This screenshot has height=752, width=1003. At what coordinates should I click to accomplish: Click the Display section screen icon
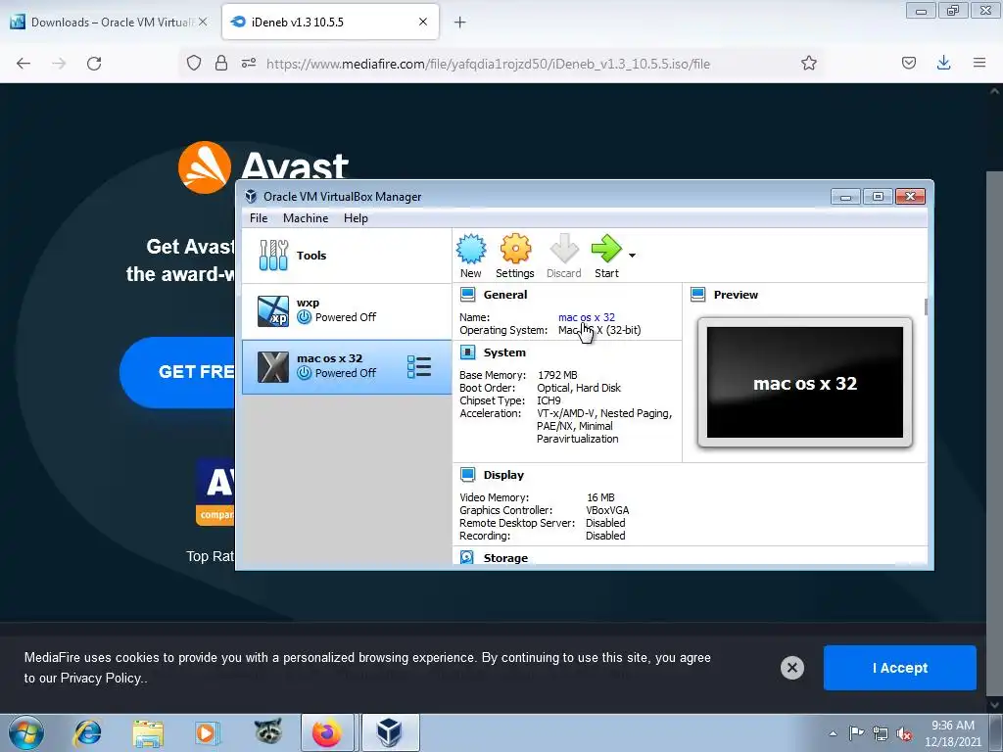[x=467, y=475]
